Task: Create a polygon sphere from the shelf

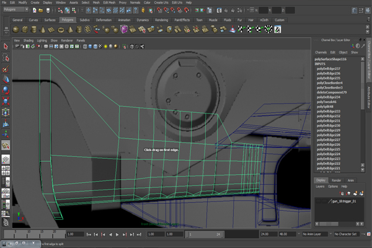Action: click(x=15, y=29)
